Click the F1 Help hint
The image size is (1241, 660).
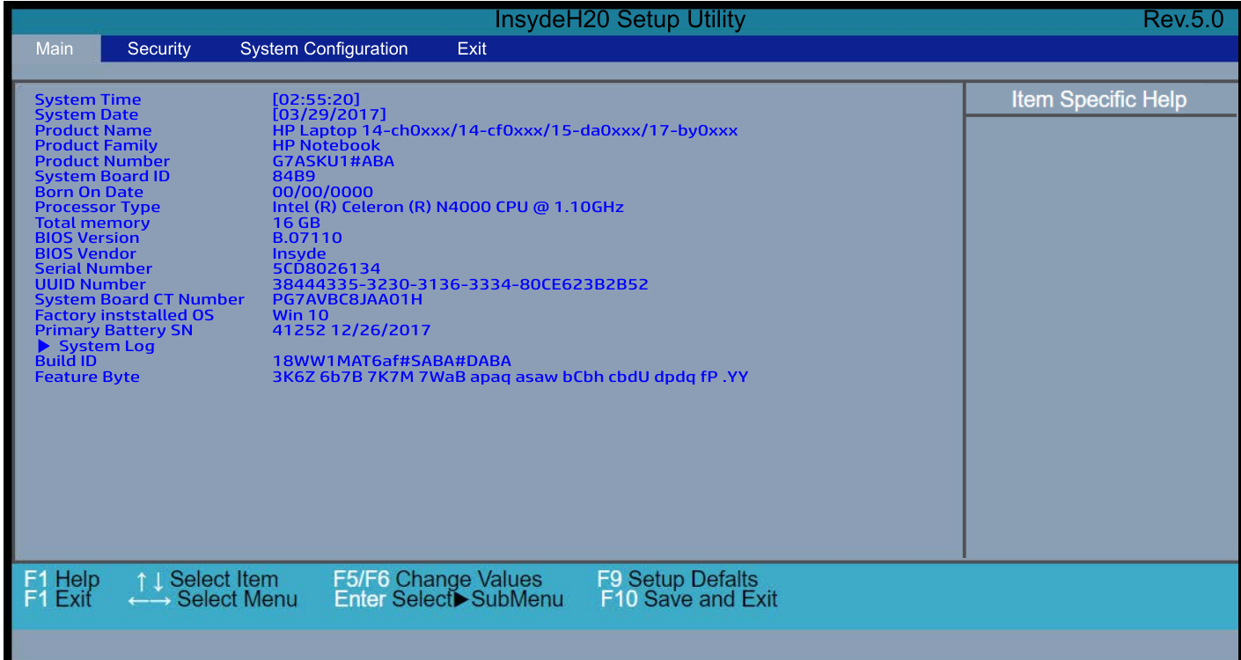pos(62,580)
